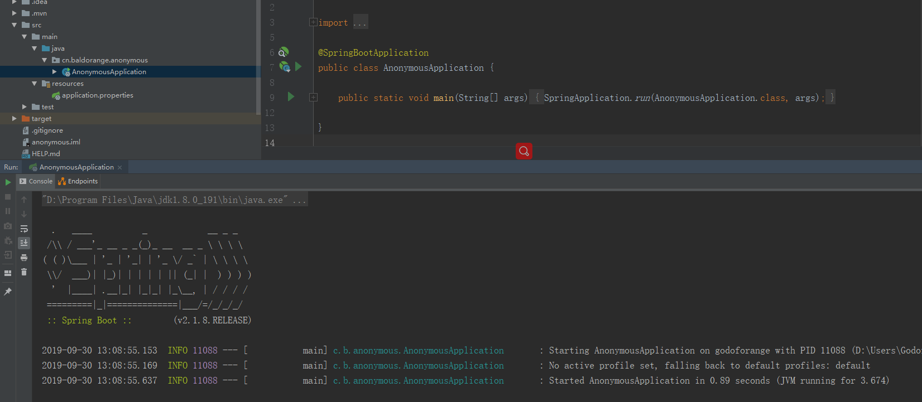Collapse the resources folder
The image size is (922, 402).
(x=35, y=84)
